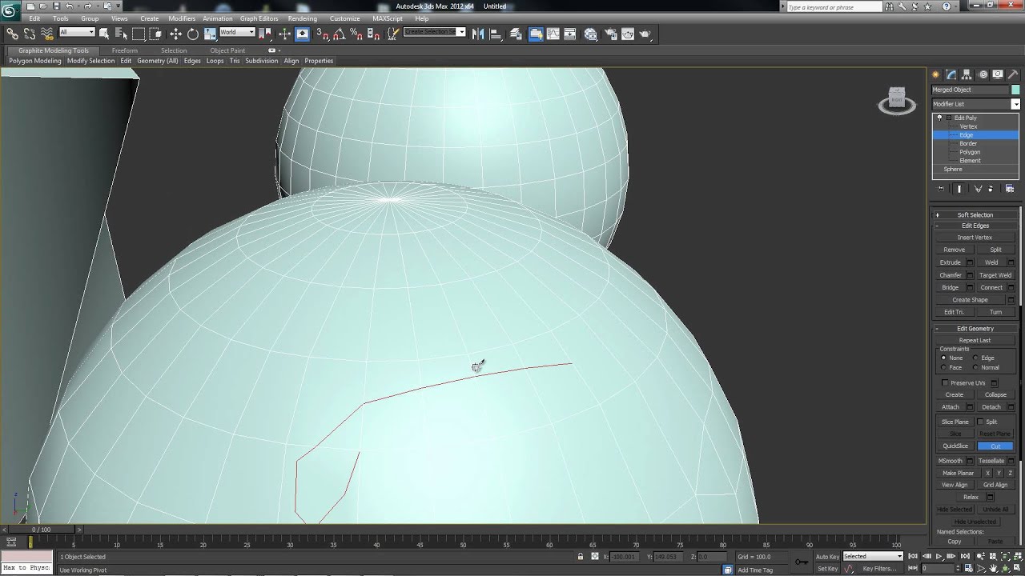Toggle the Auto Key button

point(827,557)
